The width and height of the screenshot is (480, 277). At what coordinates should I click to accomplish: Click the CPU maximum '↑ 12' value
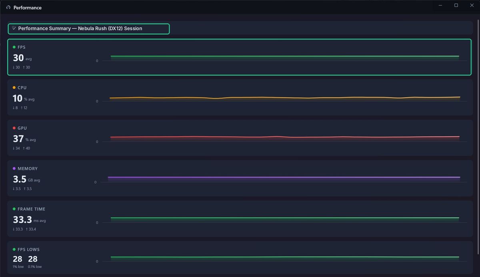(x=24, y=108)
